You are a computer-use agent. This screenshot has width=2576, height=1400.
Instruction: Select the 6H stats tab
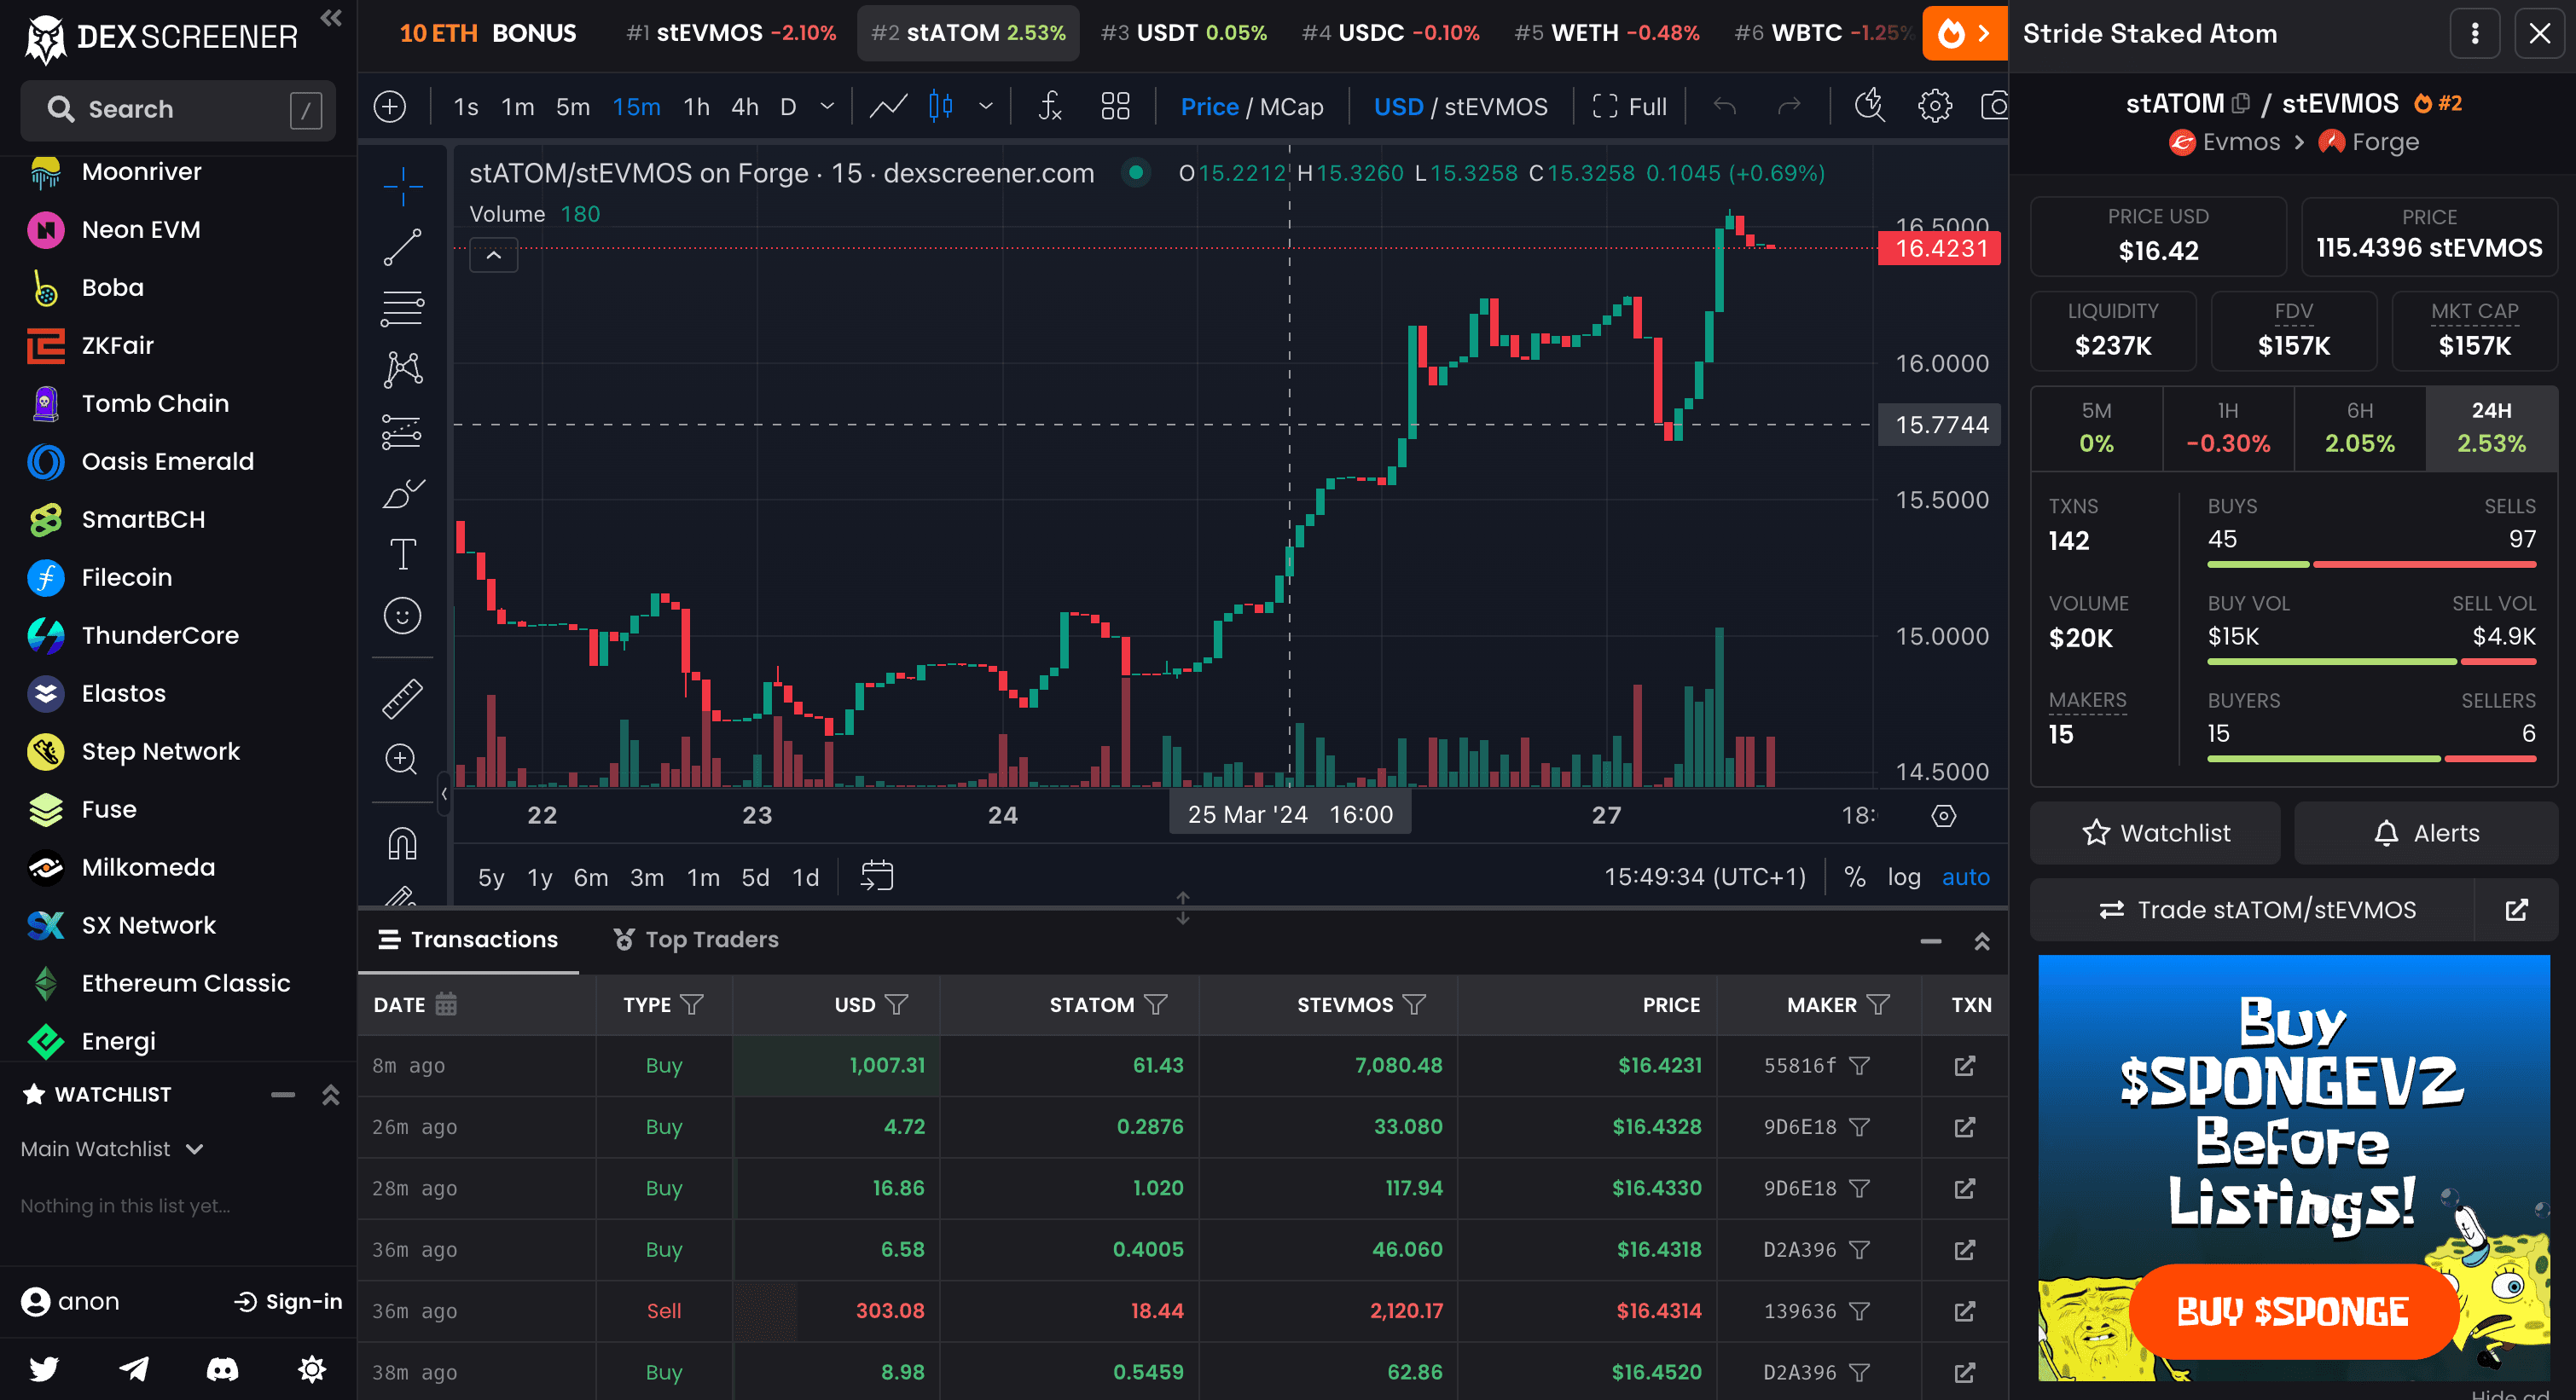tap(2359, 428)
